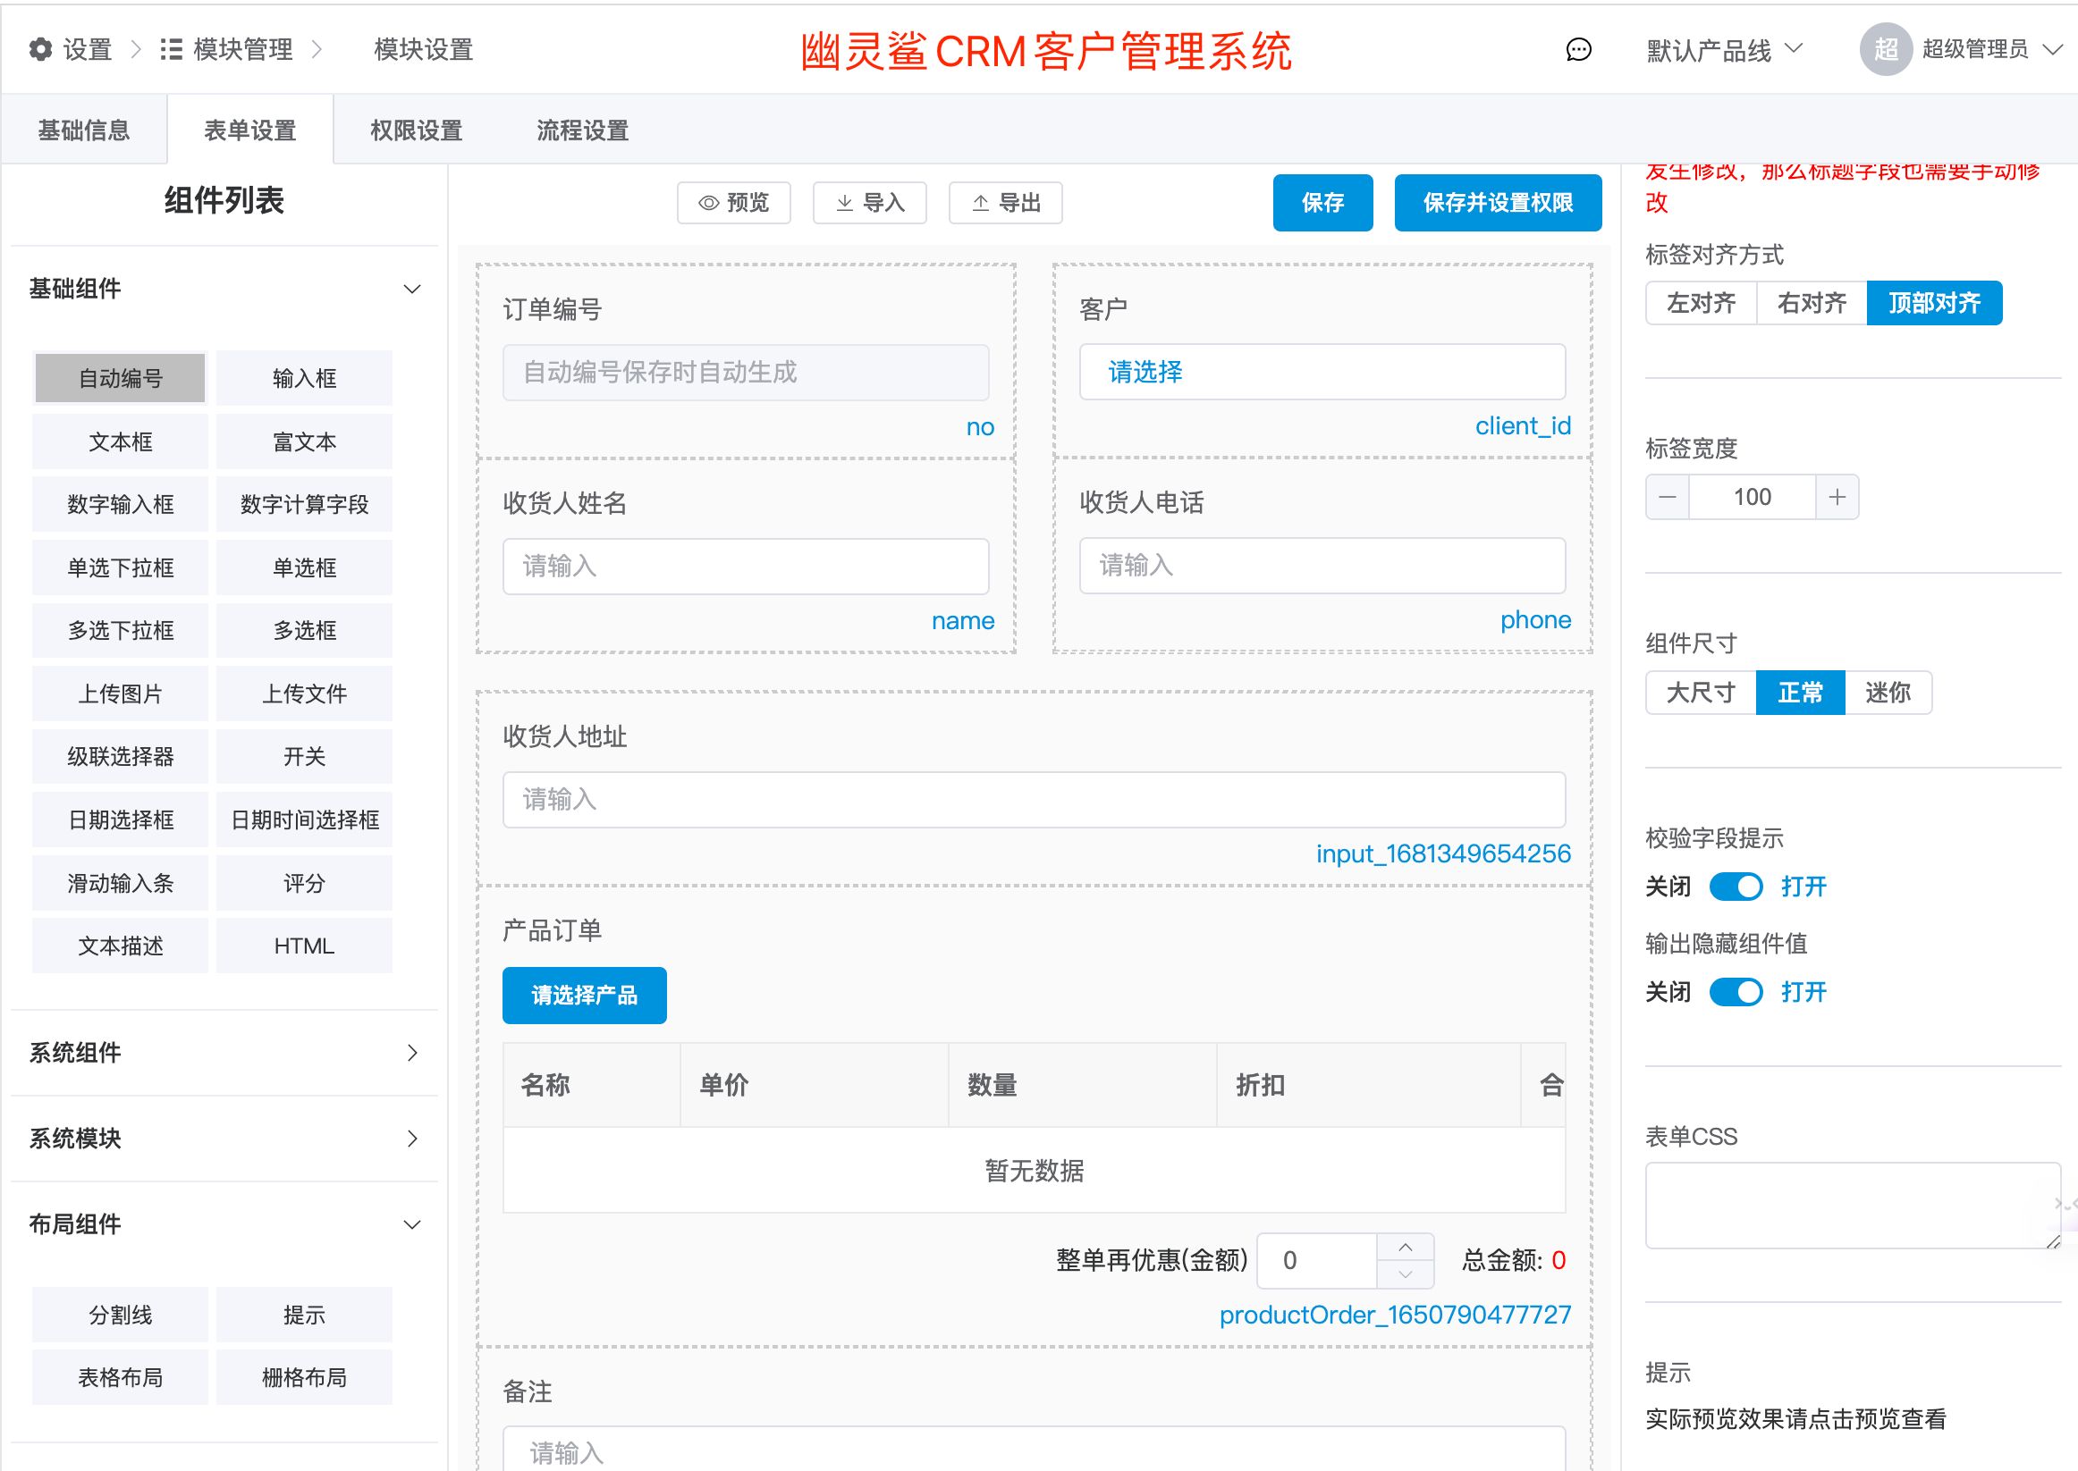The height and width of the screenshot is (1471, 2078).
Task: Open the default product line dropdown
Action: click(1724, 50)
